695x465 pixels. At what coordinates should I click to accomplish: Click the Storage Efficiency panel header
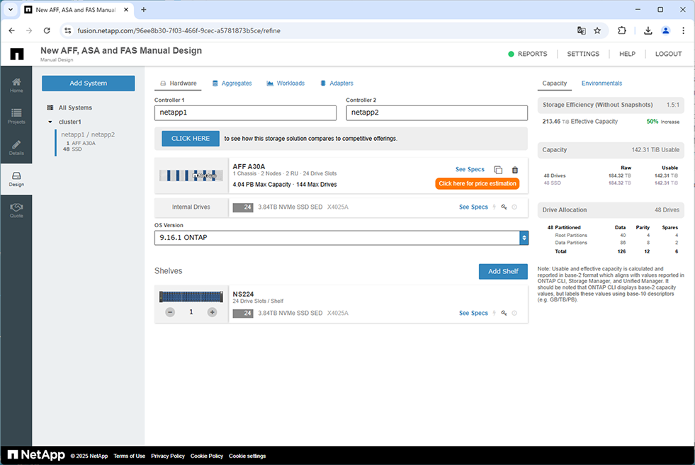611,105
